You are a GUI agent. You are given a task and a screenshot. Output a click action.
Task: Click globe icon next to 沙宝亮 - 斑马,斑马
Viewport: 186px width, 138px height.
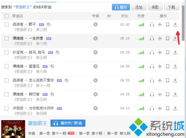(x=58, y=52)
